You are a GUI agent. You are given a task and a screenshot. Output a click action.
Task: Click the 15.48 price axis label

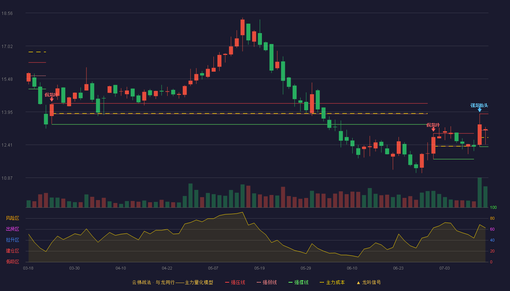(x=7, y=79)
